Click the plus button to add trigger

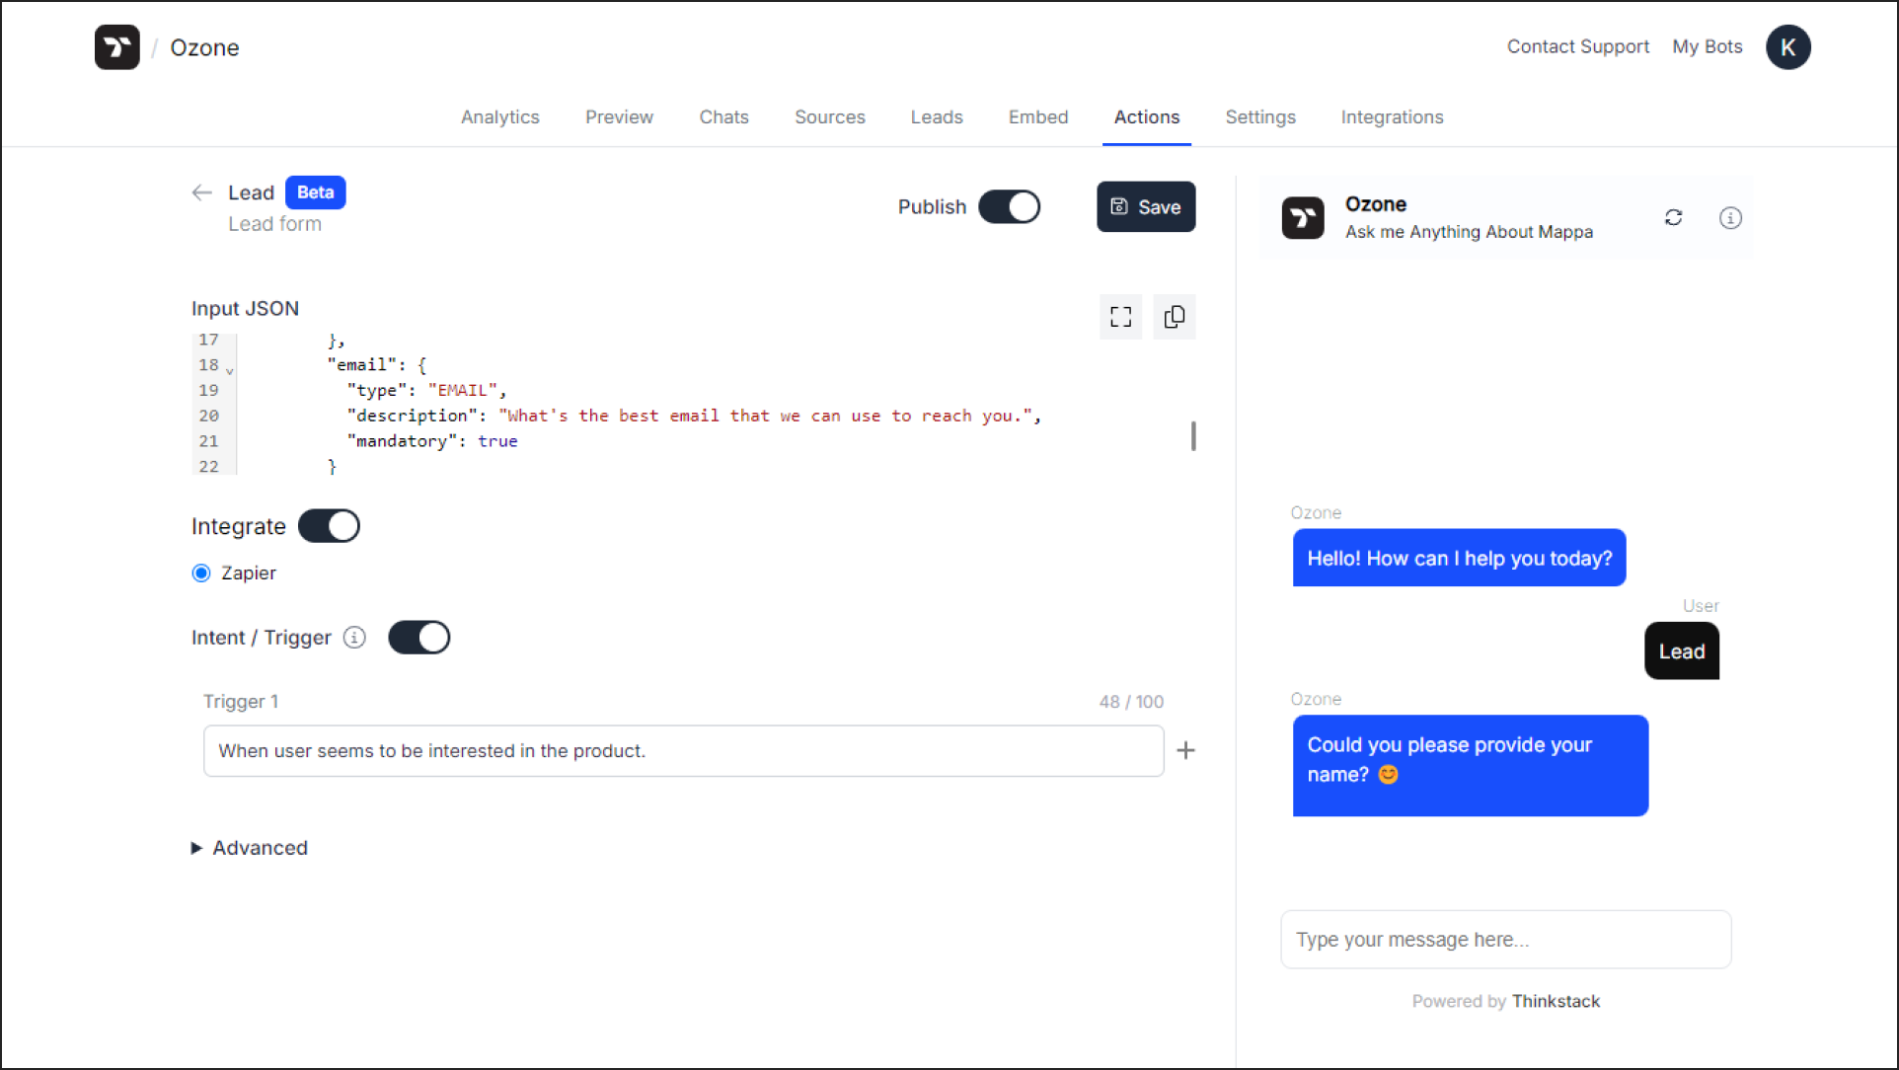(1185, 749)
